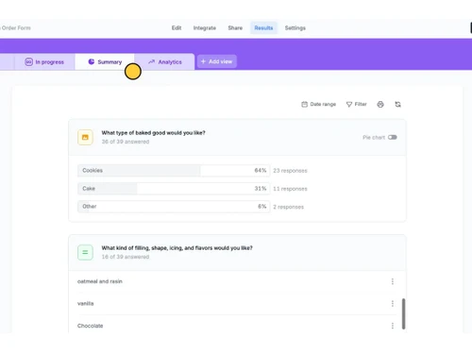
Task: Open the Settings tab
Action: [x=295, y=28]
